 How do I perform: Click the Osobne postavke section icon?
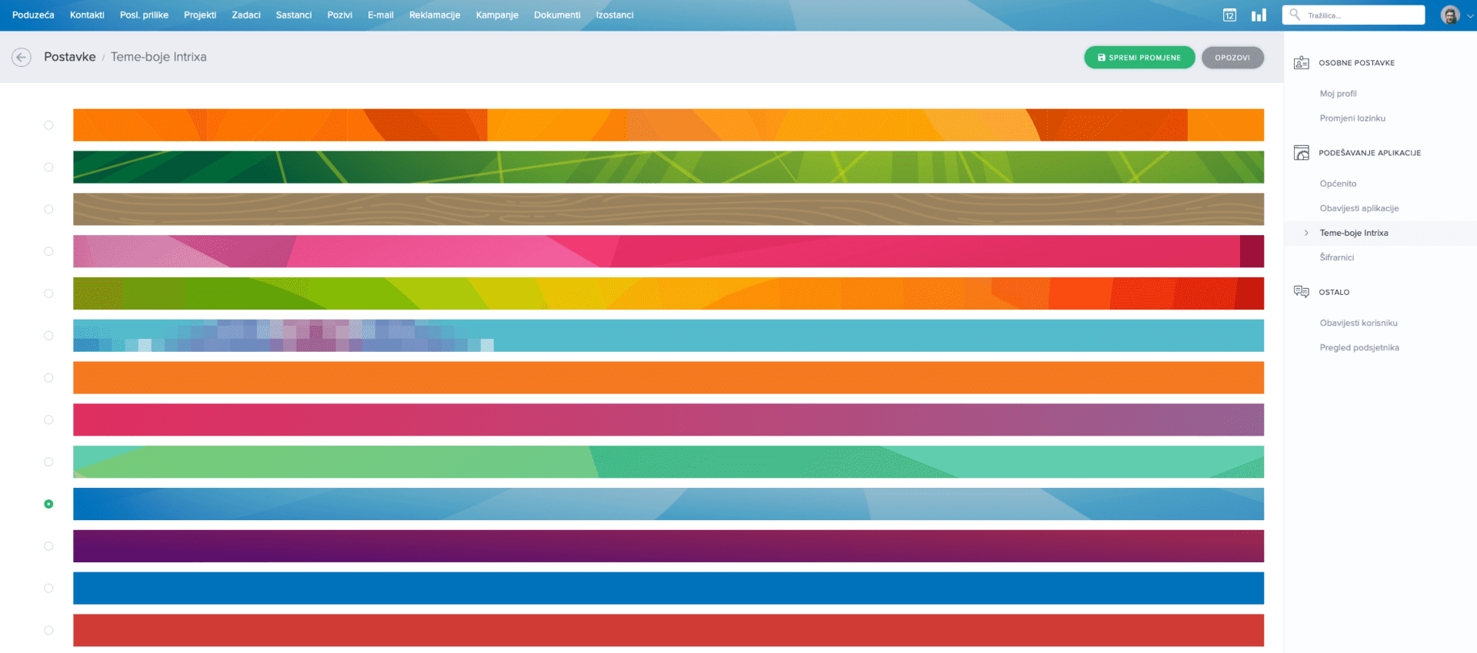[1301, 63]
